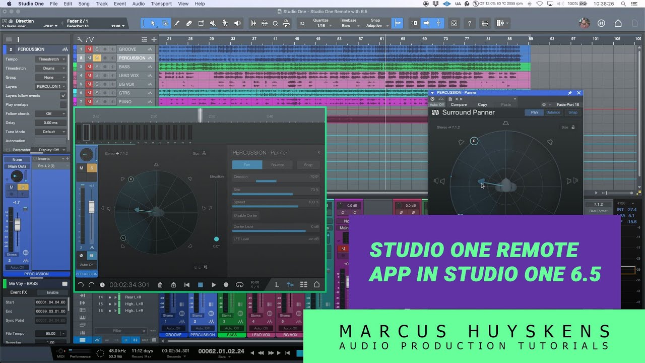
Task: Click Return to Zero in Remote app
Action: click(x=187, y=285)
